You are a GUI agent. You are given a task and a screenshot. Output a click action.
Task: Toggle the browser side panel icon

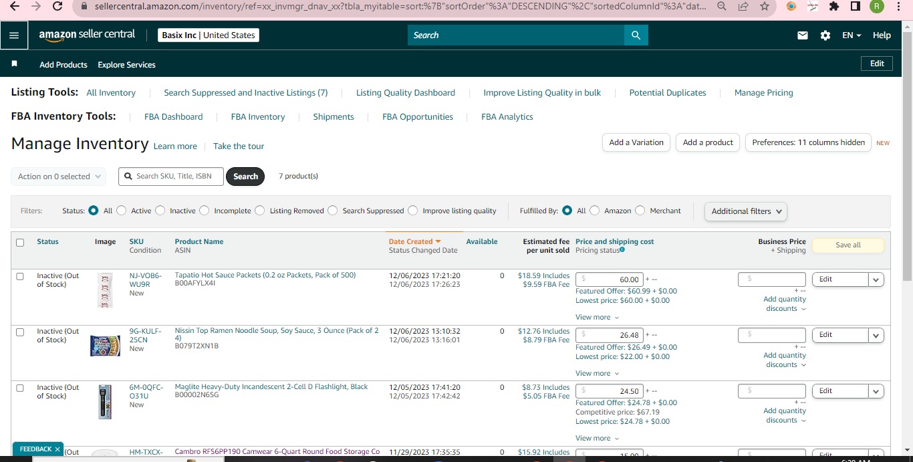855,6
